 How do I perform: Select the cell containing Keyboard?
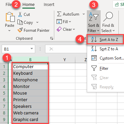click(x=30, y=73)
